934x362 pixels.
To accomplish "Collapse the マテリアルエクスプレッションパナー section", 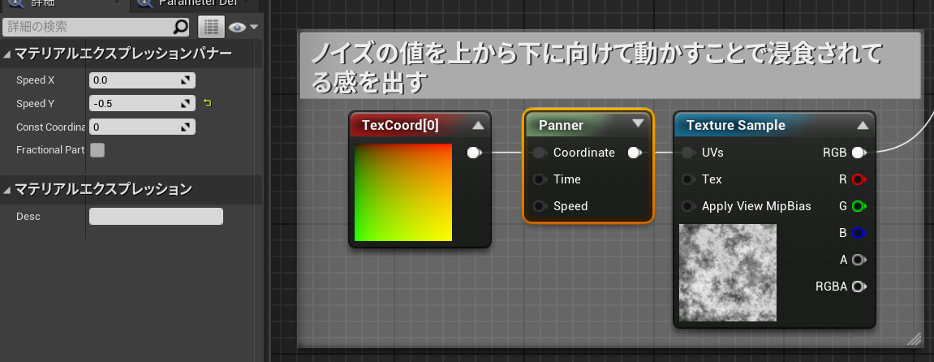I will click(7, 54).
